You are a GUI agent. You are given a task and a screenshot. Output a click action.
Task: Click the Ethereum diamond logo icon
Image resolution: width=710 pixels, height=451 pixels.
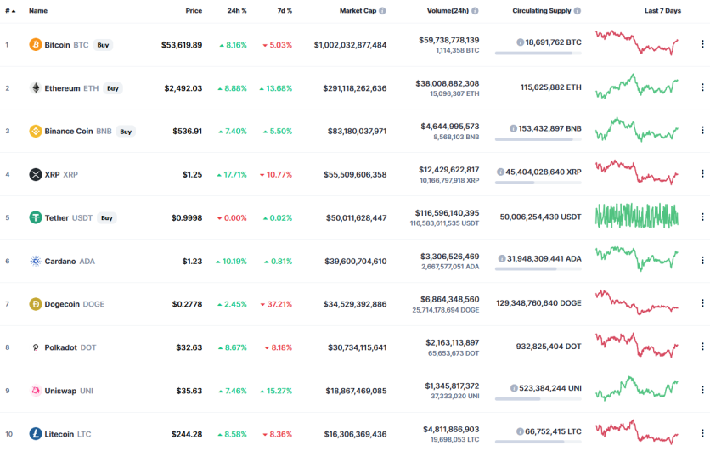pyautogui.click(x=36, y=87)
